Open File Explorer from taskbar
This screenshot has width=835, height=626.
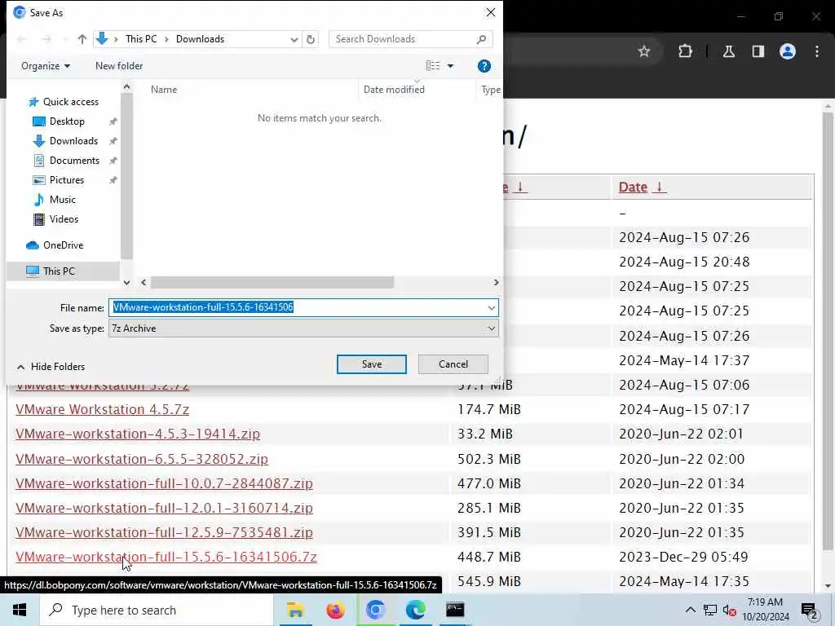[x=295, y=610]
